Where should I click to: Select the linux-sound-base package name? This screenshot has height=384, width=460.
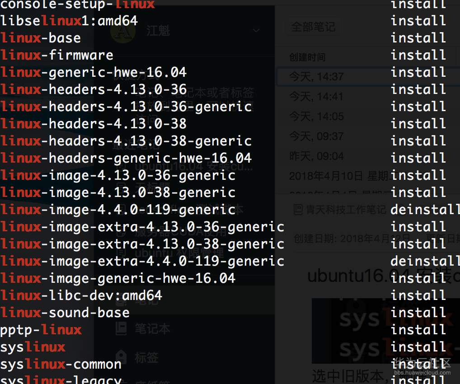65,313
